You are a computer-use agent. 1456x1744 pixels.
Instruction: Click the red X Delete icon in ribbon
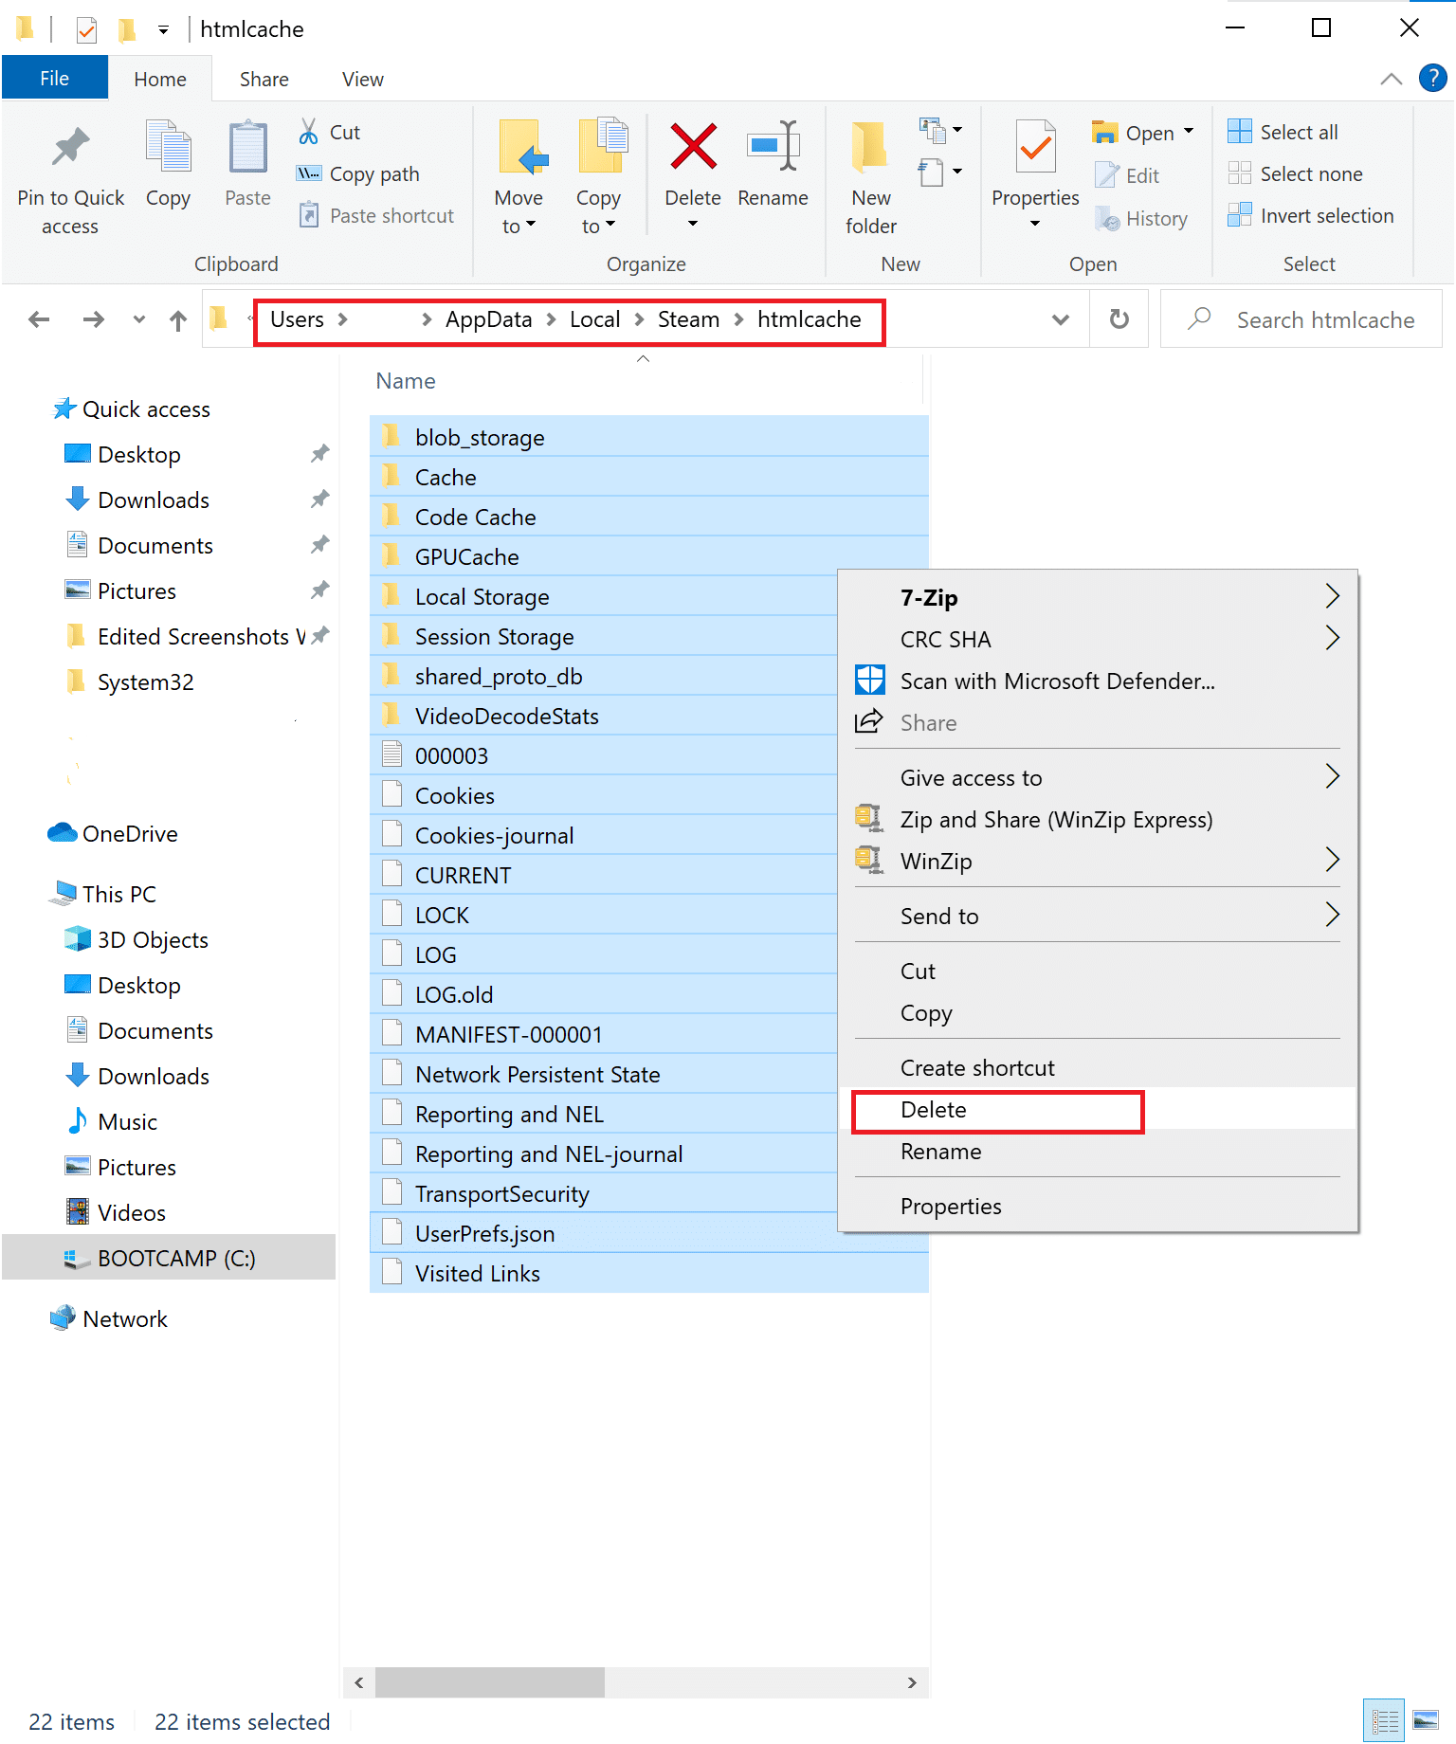(x=693, y=148)
